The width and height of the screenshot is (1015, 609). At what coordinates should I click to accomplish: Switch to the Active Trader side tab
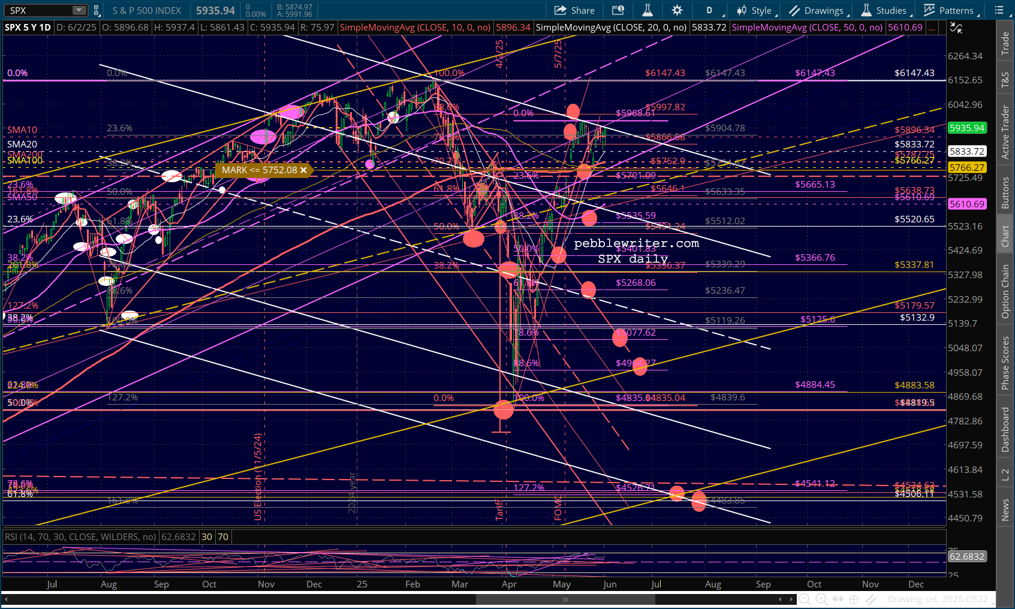tap(1005, 132)
